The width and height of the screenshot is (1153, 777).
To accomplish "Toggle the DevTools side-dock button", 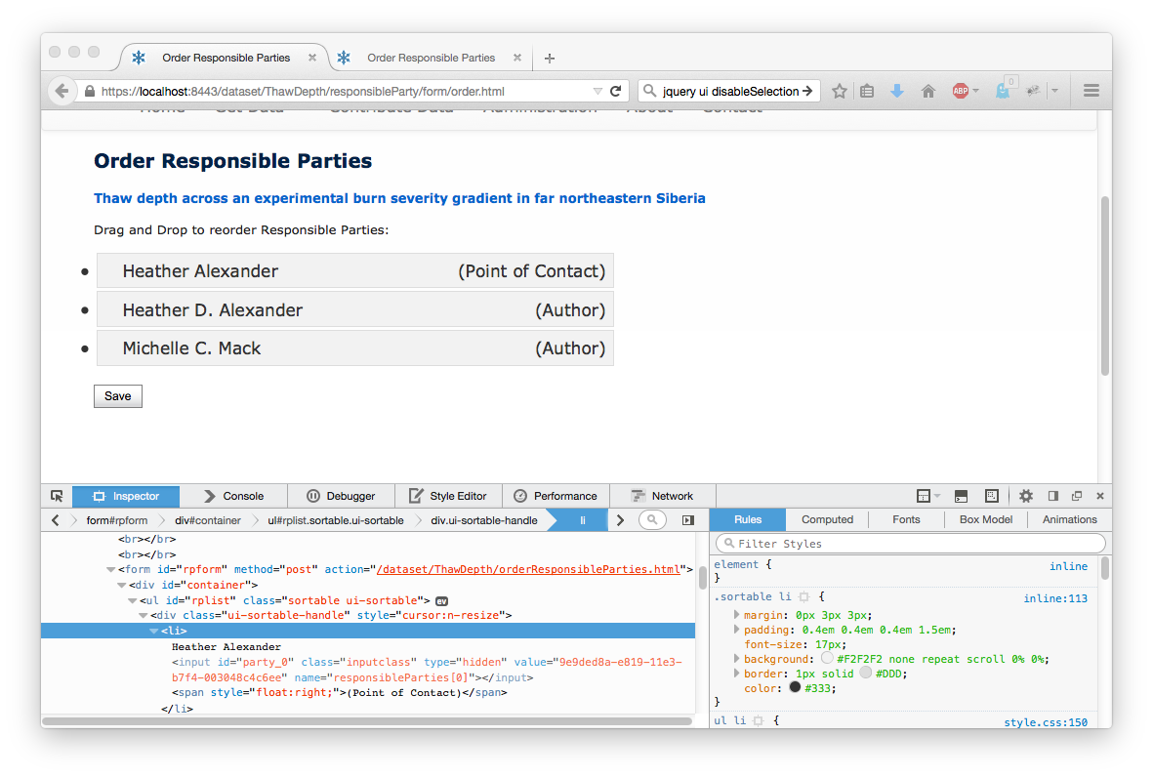I will pos(1053,496).
